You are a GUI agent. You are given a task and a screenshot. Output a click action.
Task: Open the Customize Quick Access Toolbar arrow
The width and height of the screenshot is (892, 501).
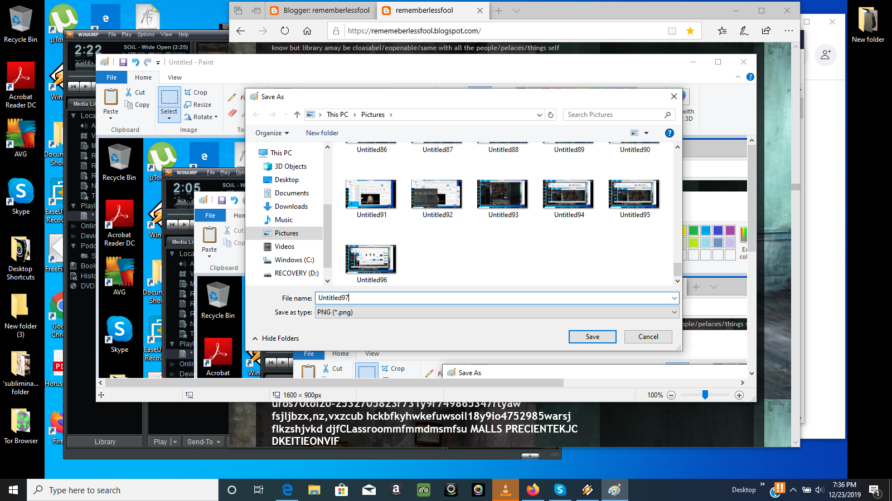tap(158, 62)
